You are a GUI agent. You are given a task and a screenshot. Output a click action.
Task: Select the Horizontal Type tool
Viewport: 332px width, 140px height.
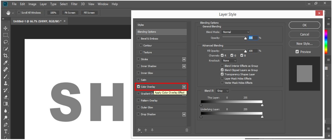click(6, 132)
